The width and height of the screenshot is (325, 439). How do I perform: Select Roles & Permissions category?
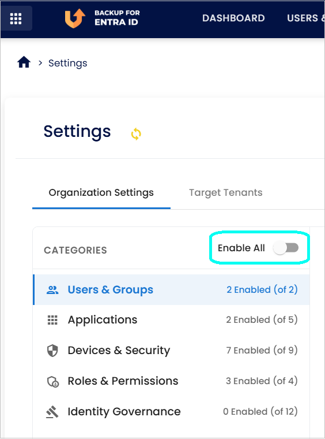[x=171, y=381]
